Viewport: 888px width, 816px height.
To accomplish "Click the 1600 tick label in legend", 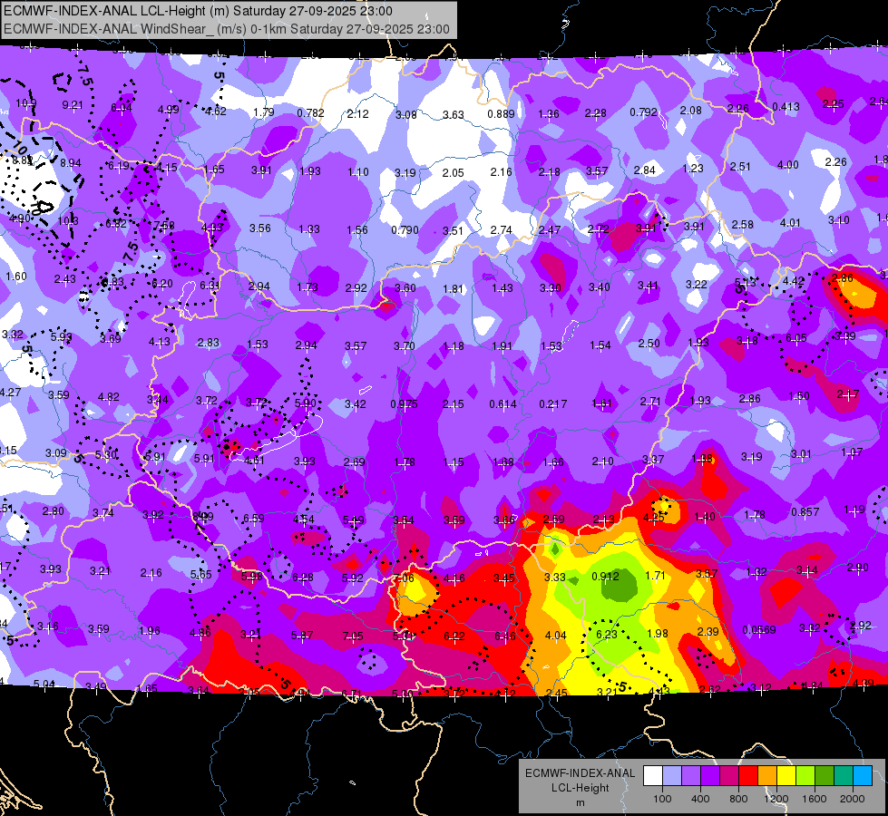I will (815, 799).
